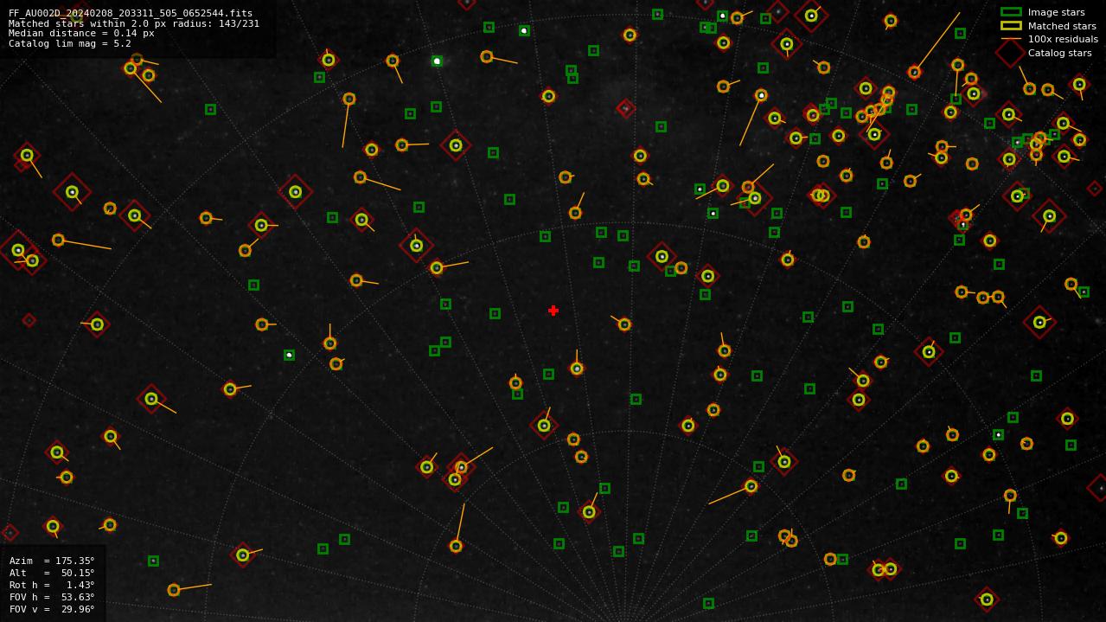The height and width of the screenshot is (622, 1106).
Task: Click the 'Catalog lim mag = 5.2' line
Action: tap(70, 43)
